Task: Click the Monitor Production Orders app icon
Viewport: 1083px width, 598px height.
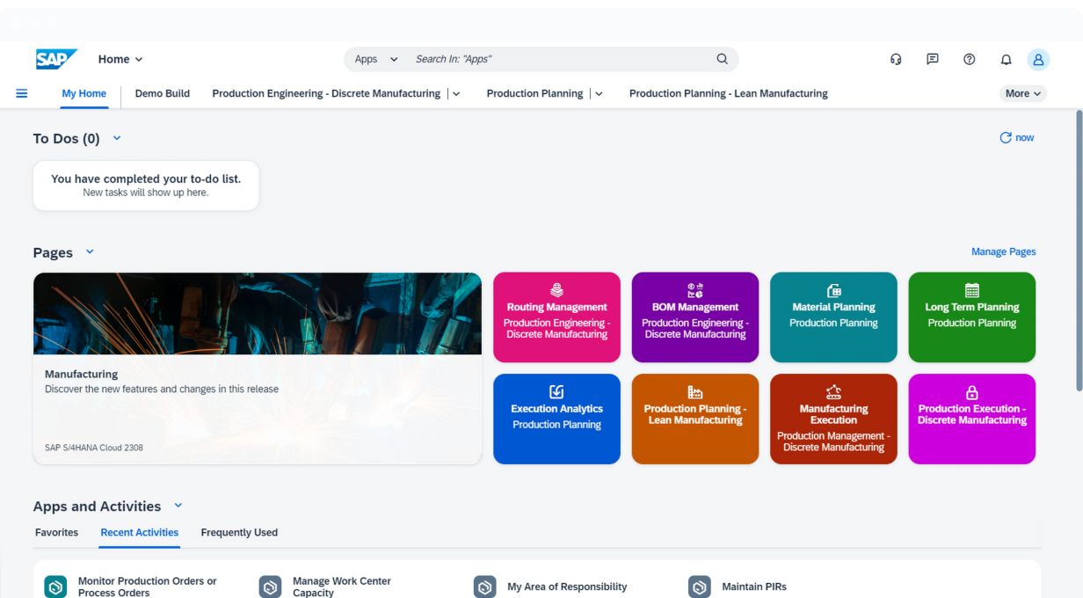Action: (55, 587)
